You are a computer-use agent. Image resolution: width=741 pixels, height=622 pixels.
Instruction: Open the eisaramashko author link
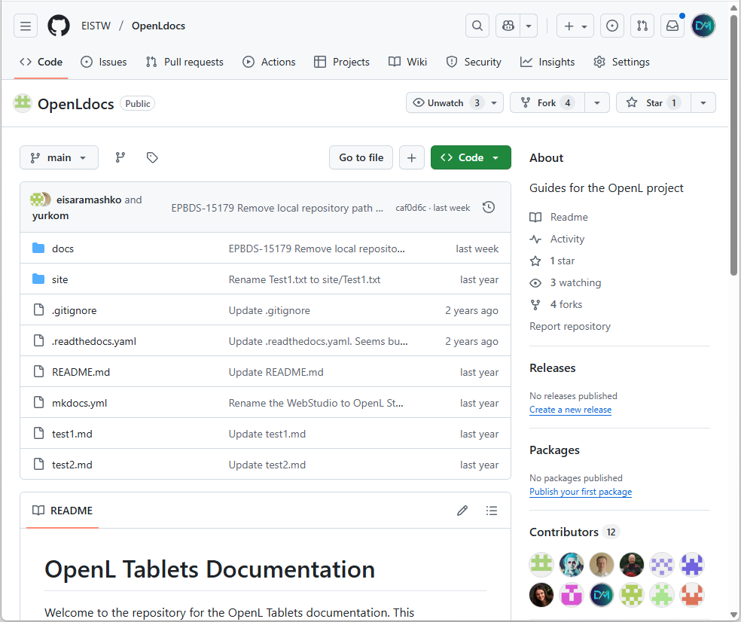pyautogui.click(x=89, y=200)
